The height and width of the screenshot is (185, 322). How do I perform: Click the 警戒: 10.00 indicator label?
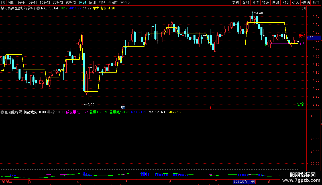coord(56,112)
